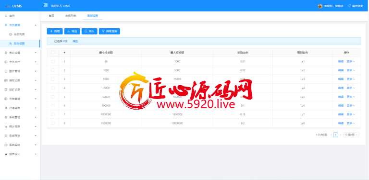This screenshot has height=180, width=369.
Task: Tick the checkbox for the LV1 row
Action: (x=53, y=61)
